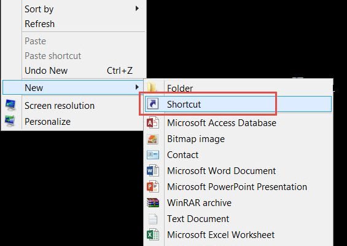Click the Microsoft Access Database icon
The height and width of the screenshot is (246, 347).
(153, 122)
